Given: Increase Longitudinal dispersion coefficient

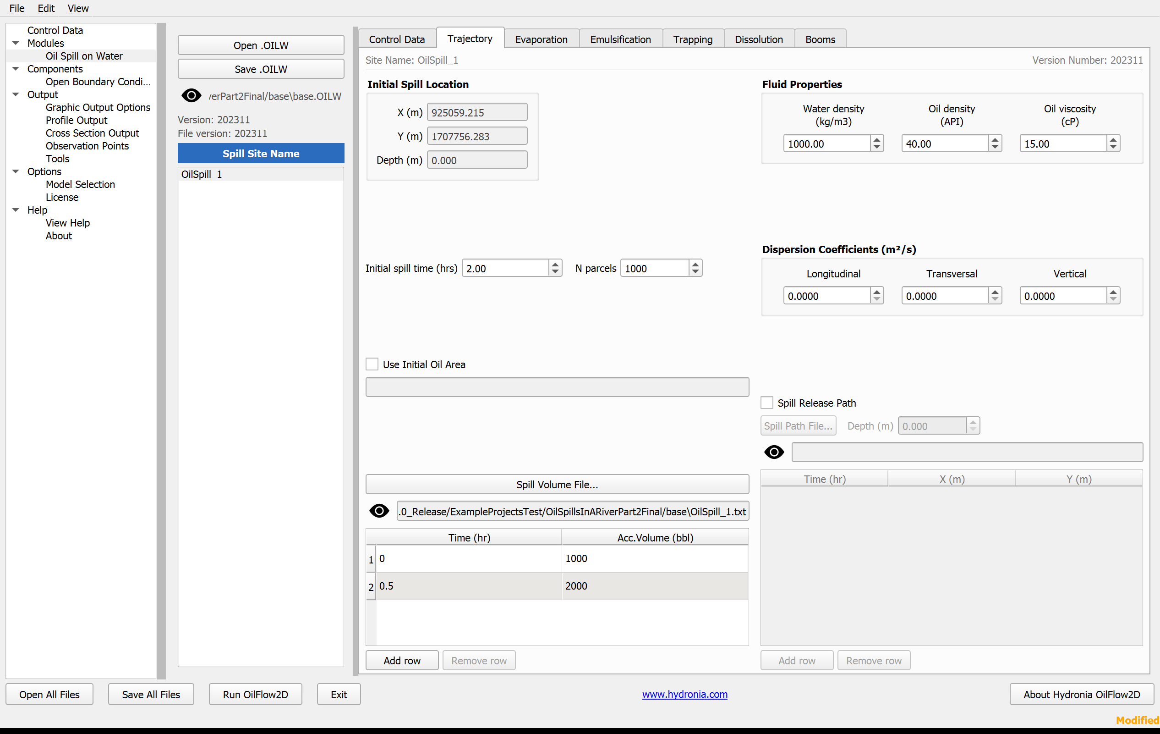Looking at the screenshot, I should click(x=877, y=292).
